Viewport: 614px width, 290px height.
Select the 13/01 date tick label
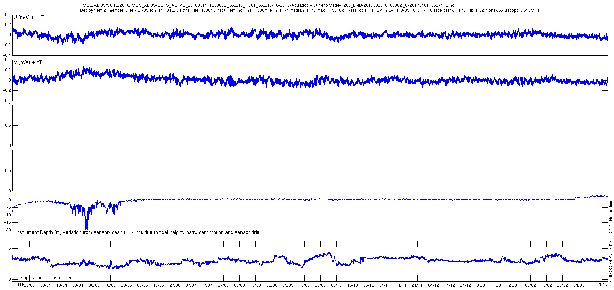click(498, 285)
